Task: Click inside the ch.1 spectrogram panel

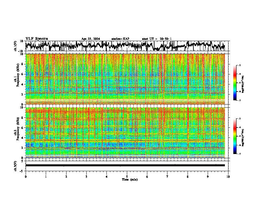Action: pyautogui.click(x=125, y=79)
